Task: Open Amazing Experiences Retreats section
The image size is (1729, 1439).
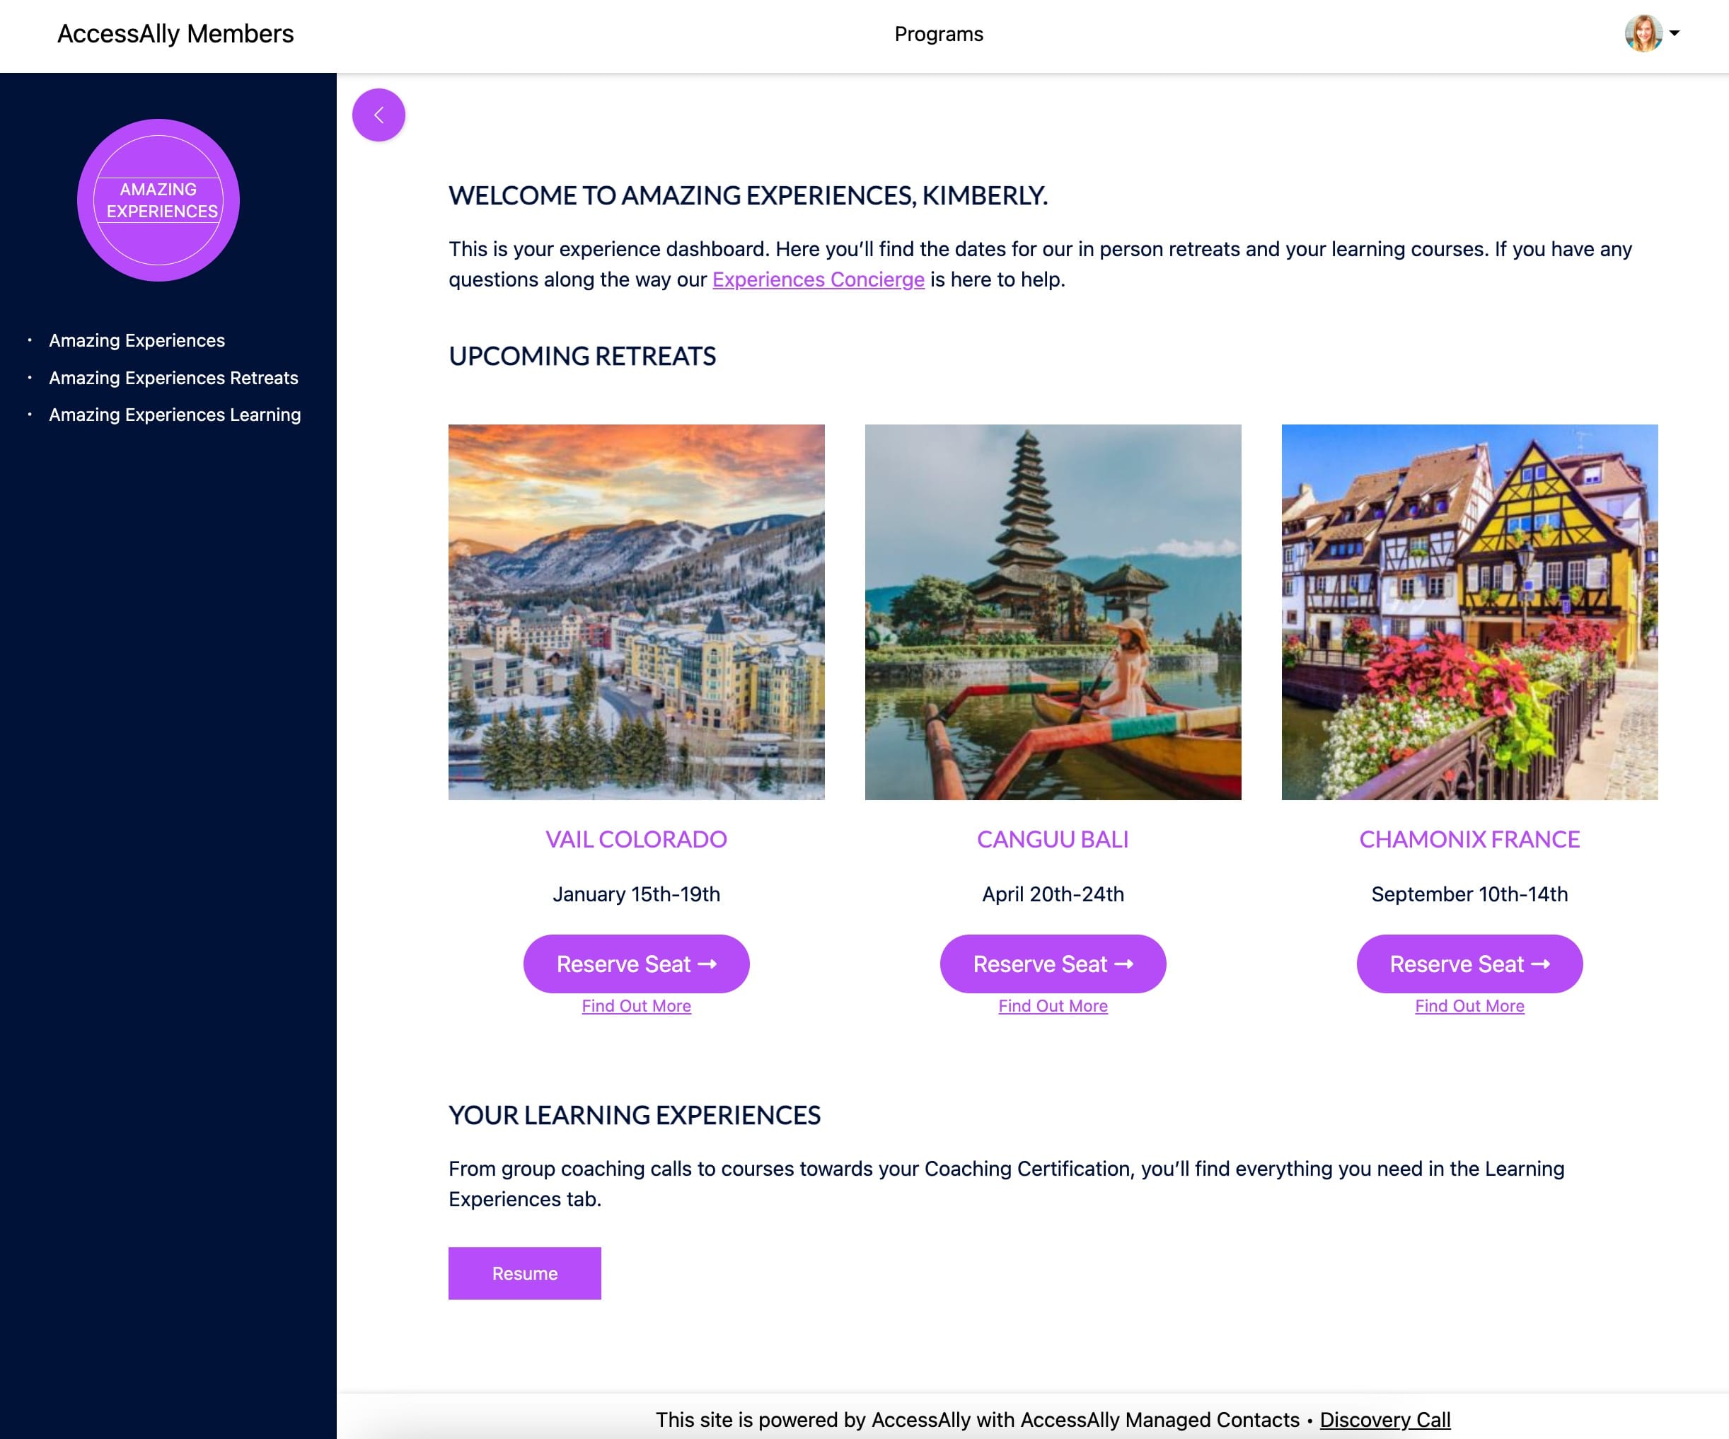Action: [x=173, y=376]
